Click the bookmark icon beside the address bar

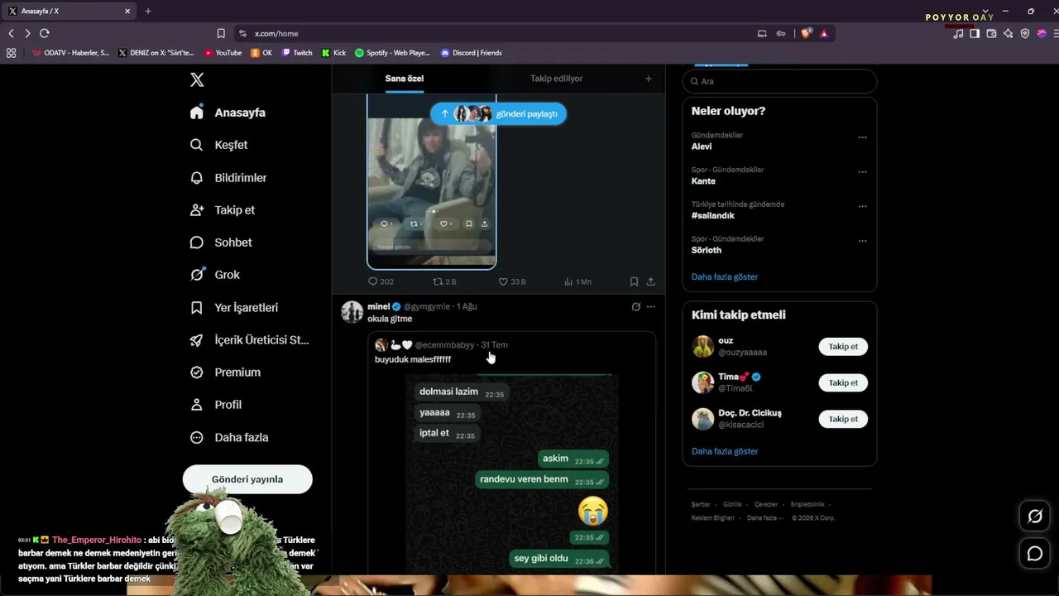[221, 33]
